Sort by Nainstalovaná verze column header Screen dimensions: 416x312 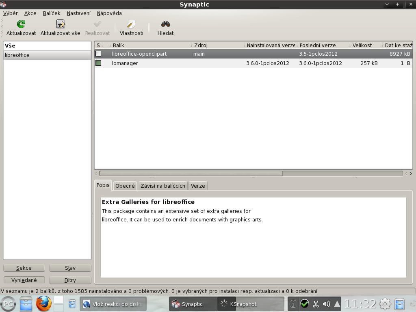click(x=270, y=45)
